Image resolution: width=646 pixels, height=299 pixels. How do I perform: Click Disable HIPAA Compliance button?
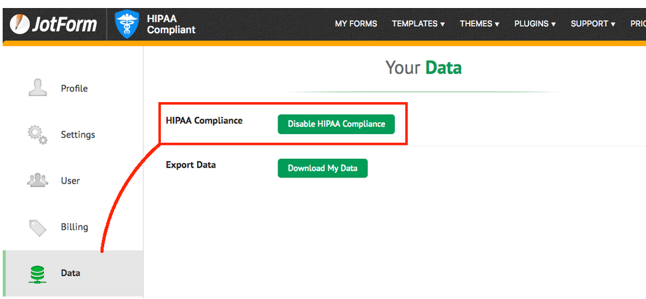pos(336,124)
